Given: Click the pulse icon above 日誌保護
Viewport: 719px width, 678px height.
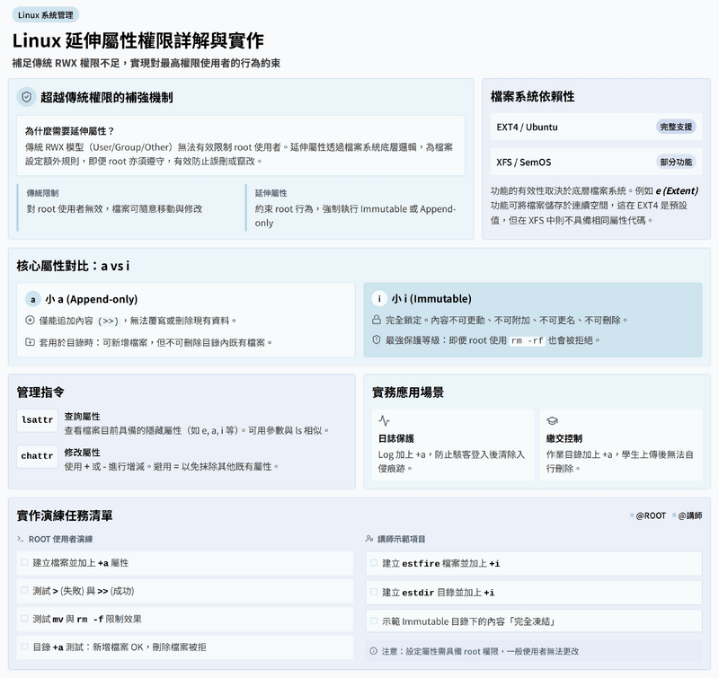Looking at the screenshot, I should click(x=385, y=420).
